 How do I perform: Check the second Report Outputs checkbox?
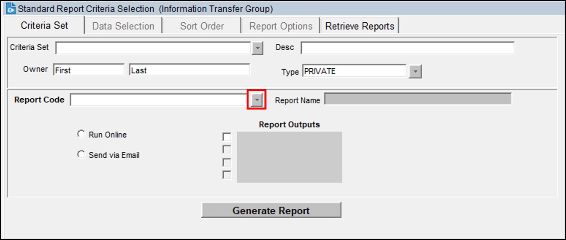pos(227,150)
